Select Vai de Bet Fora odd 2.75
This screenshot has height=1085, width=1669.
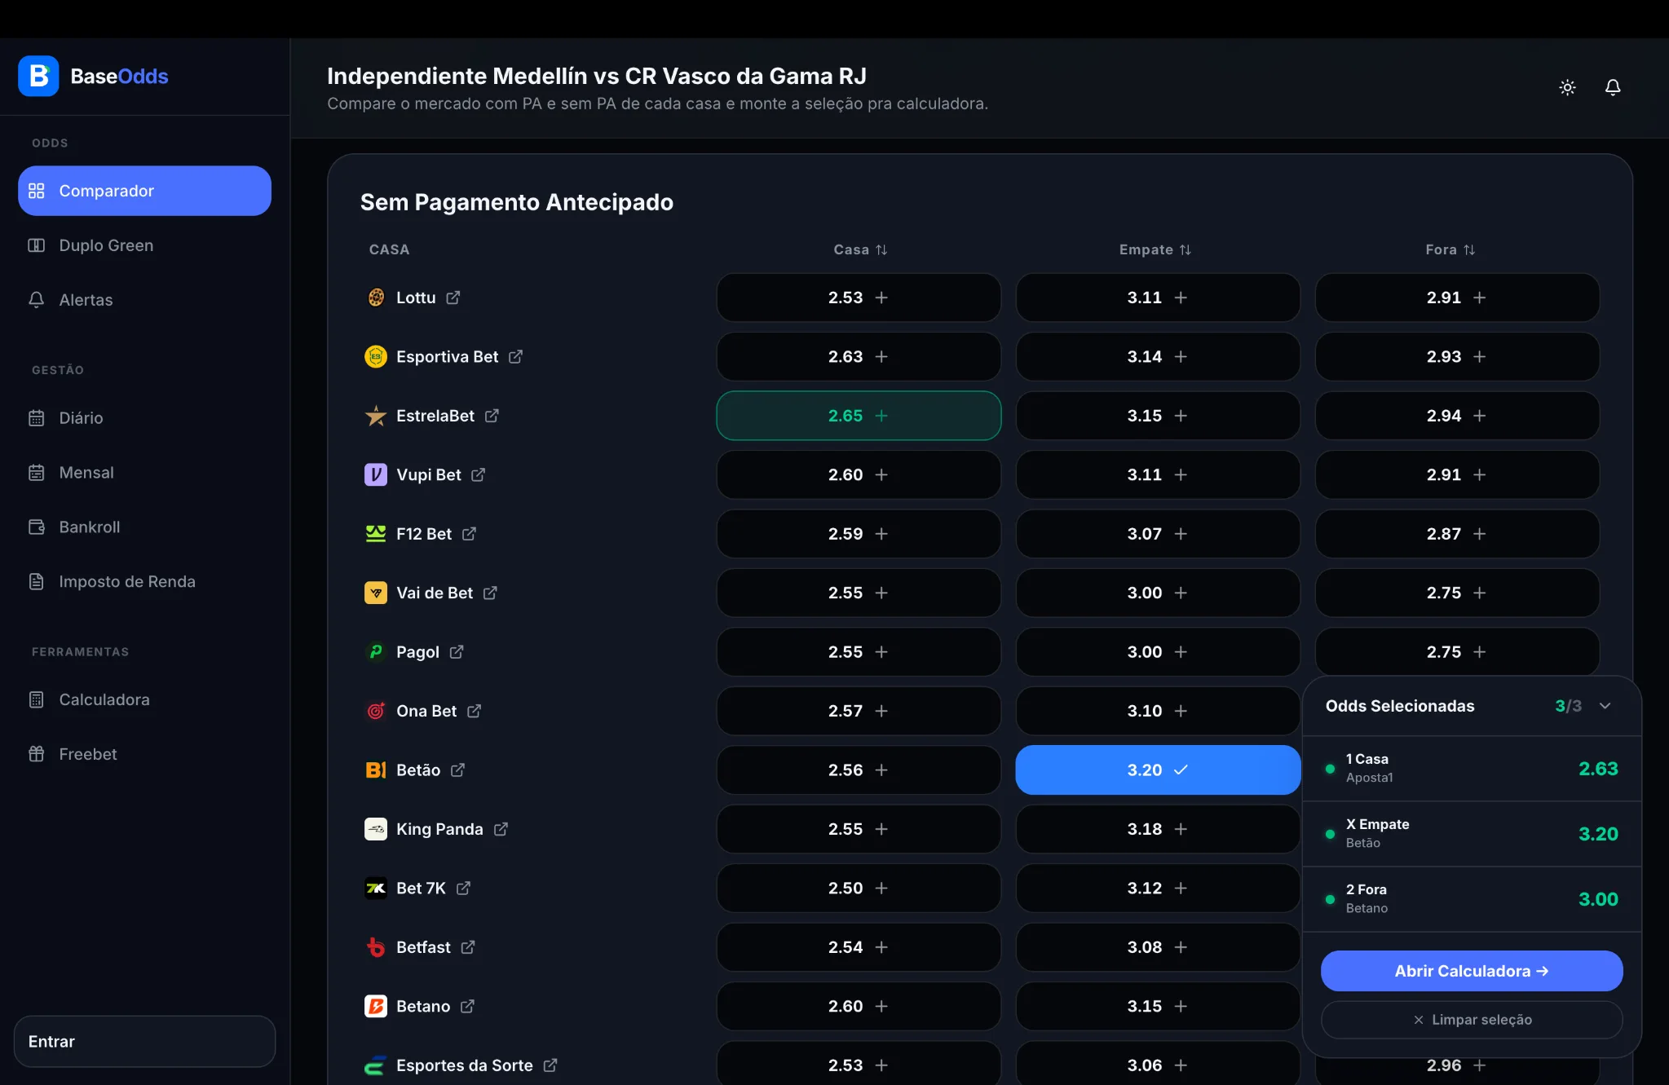[x=1457, y=593]
